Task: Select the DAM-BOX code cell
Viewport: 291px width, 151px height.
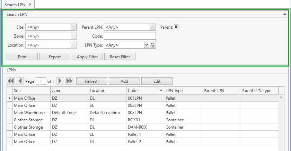Action: [145, 127]
